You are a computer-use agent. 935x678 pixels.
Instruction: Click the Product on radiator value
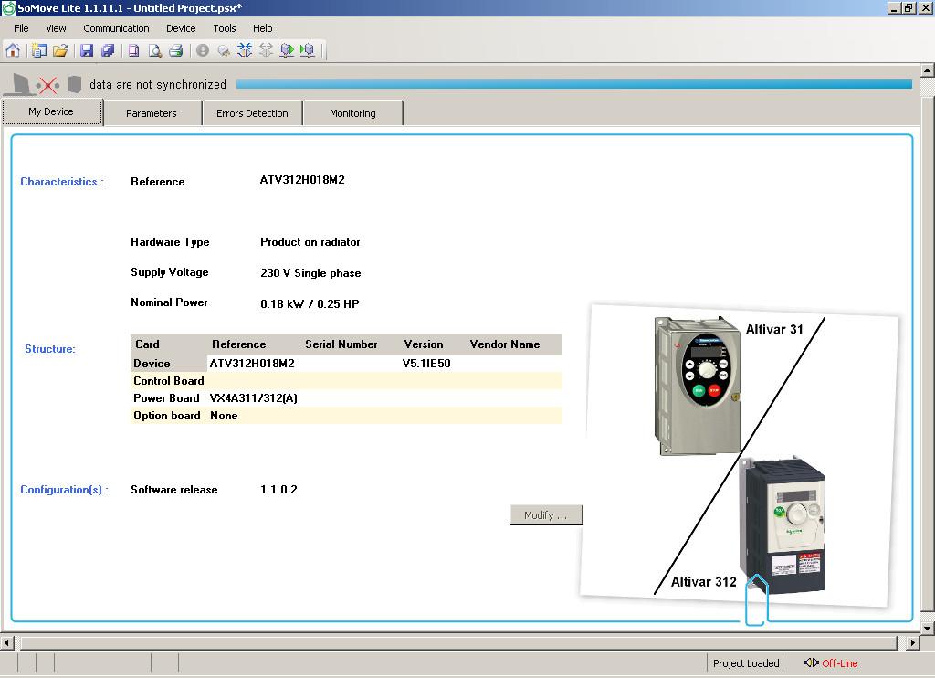pos(310,242)
